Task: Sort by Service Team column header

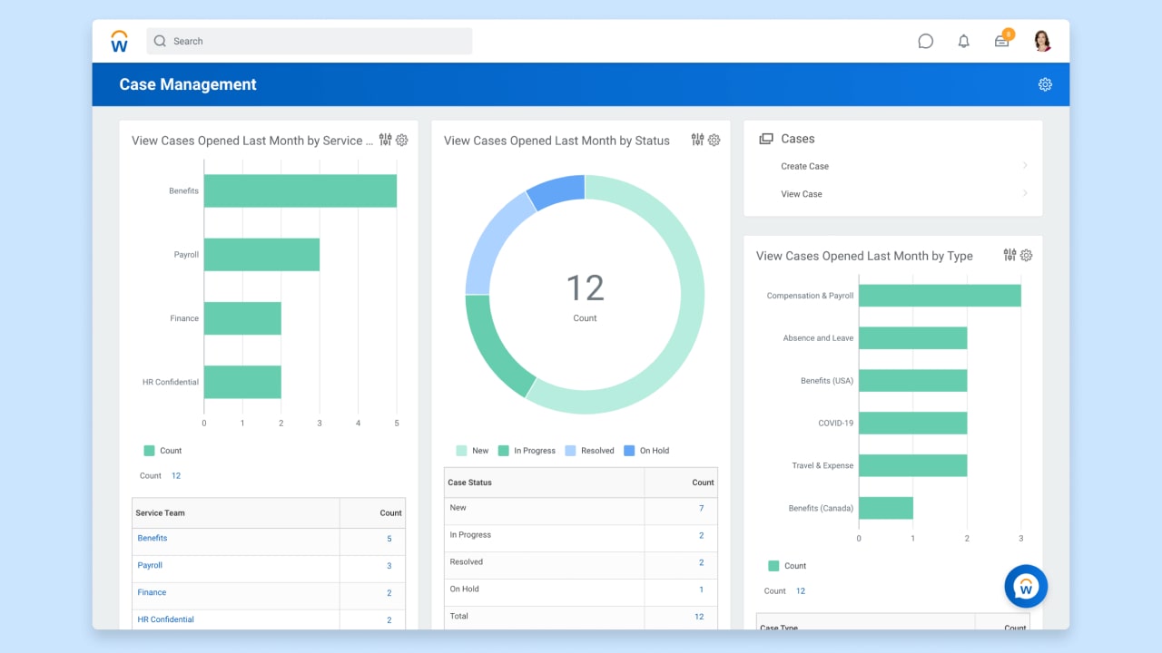Action: (x=160, y=513)
